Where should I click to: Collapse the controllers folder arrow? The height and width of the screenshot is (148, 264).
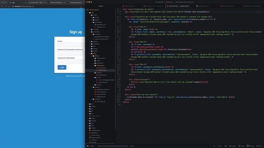(x=90, y=32)
